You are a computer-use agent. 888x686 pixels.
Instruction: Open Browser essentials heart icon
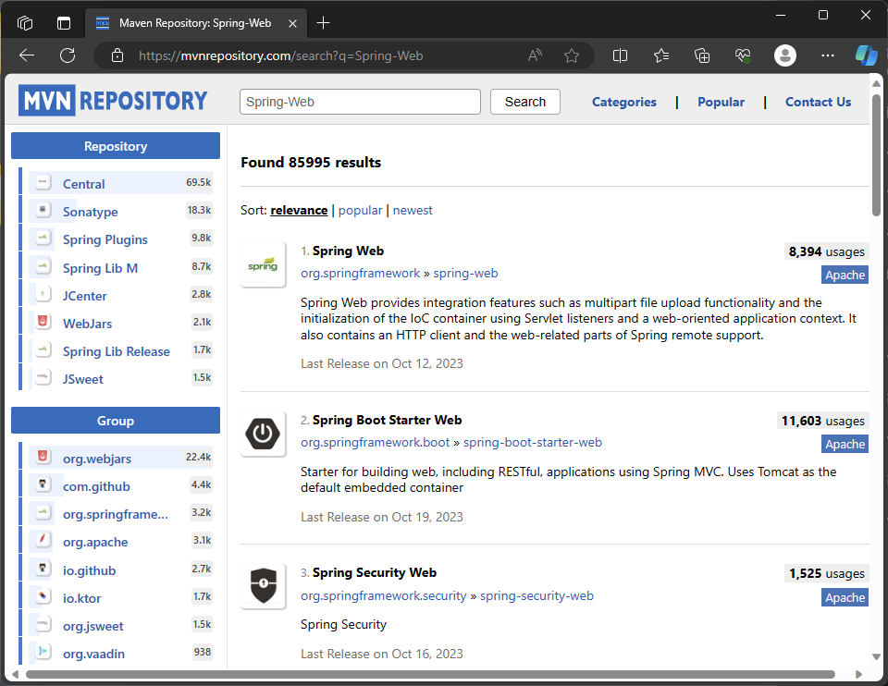[743, 55]
